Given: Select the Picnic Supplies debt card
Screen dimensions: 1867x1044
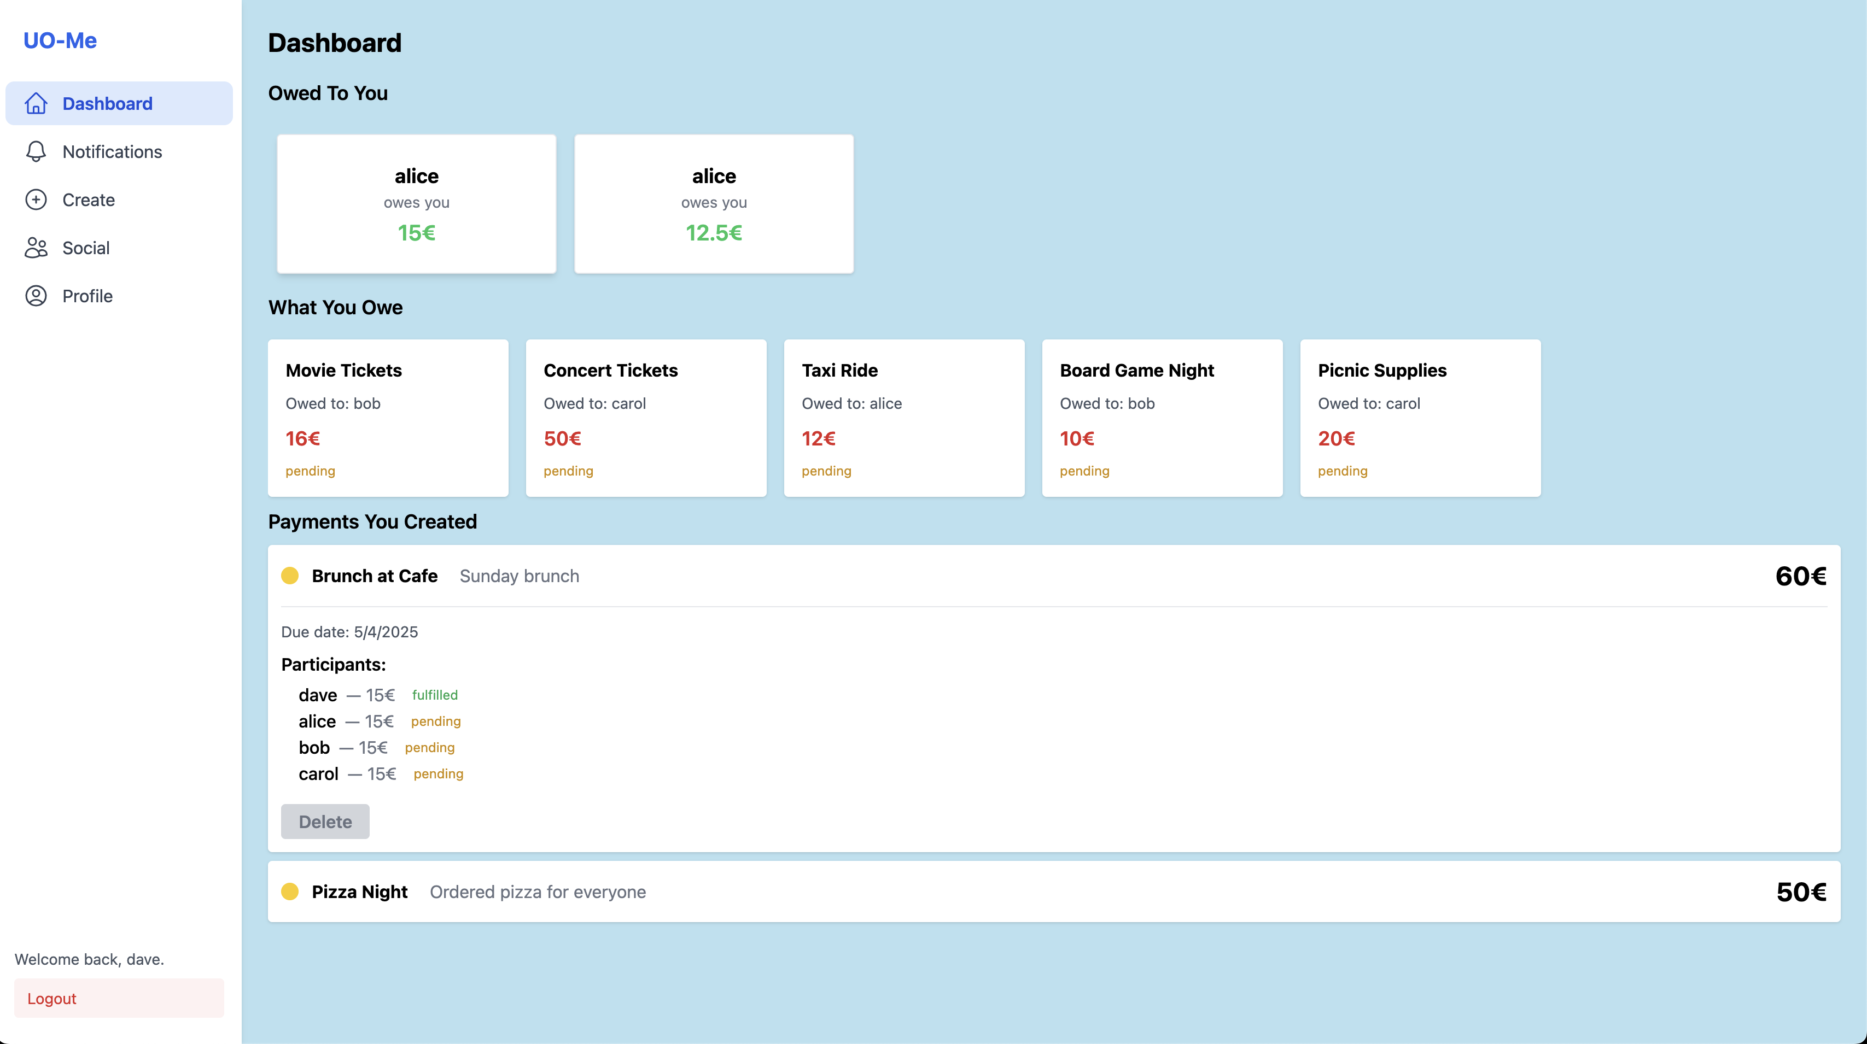Looking at the screenshot, I should pos(1420,418).
